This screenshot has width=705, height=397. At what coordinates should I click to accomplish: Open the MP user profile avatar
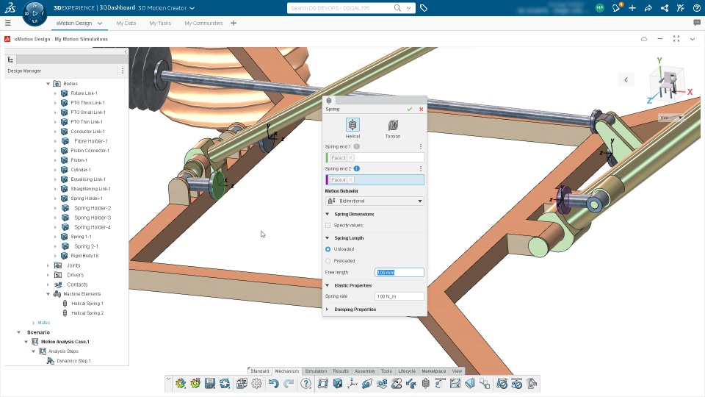tap(599, 7)
